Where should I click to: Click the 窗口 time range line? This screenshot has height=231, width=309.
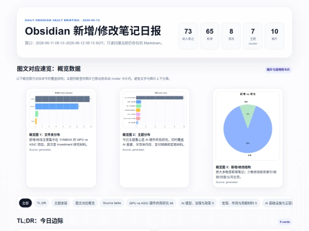(94, 43)
